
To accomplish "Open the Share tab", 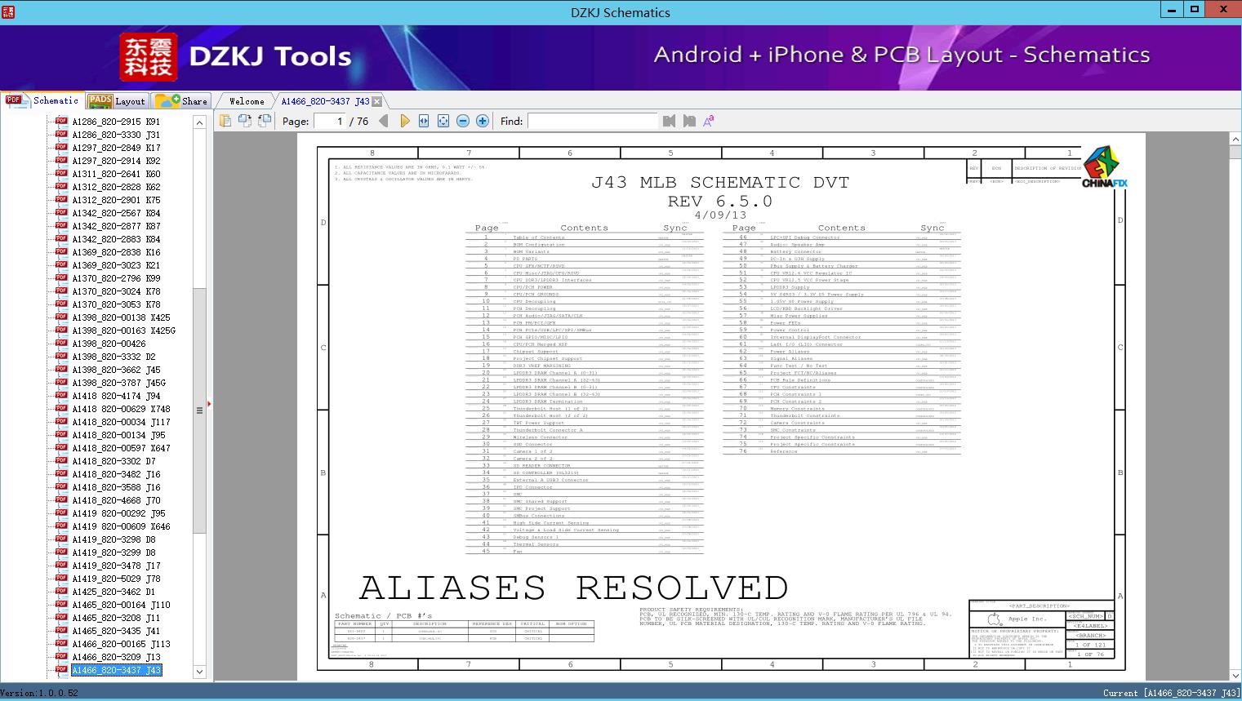I will pyautogui.click(x=181, y=101).
